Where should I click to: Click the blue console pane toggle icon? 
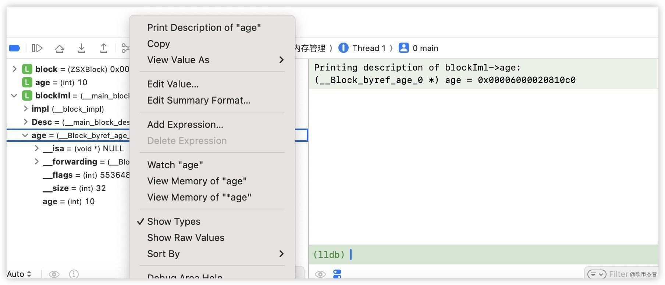click(337, 274)
